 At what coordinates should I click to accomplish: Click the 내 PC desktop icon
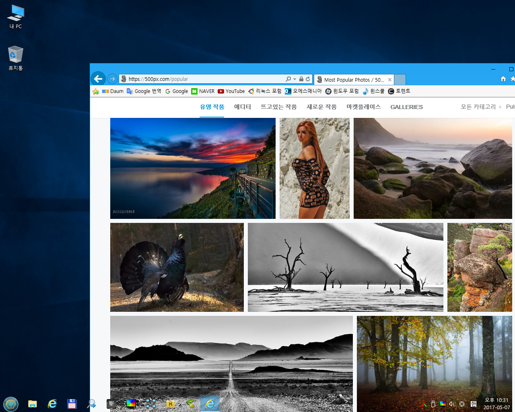click(16, 17)
